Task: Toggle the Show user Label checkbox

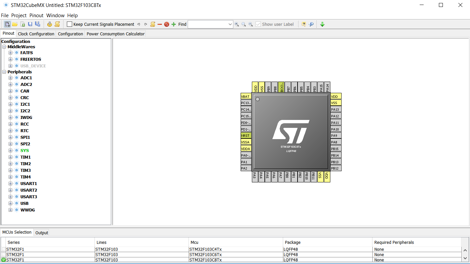Action: [x=258, y=24]
